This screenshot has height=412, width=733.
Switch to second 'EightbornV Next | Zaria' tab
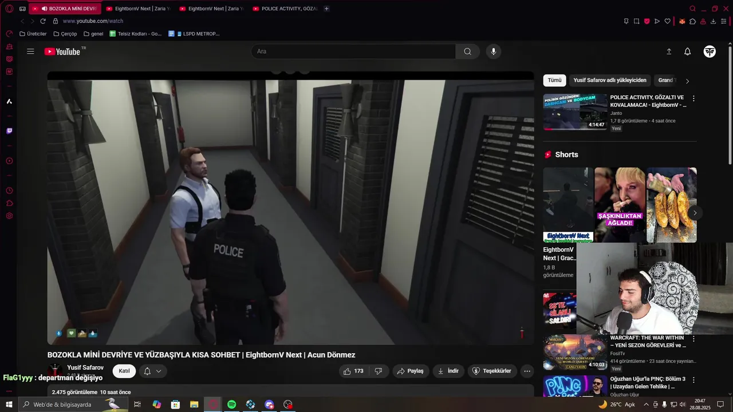click(x=212, y=9)
